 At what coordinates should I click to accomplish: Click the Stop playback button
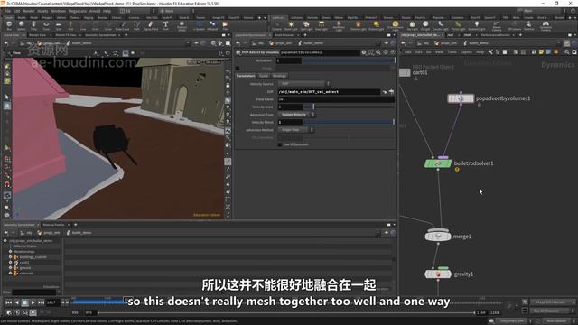[x=24, y=302]
